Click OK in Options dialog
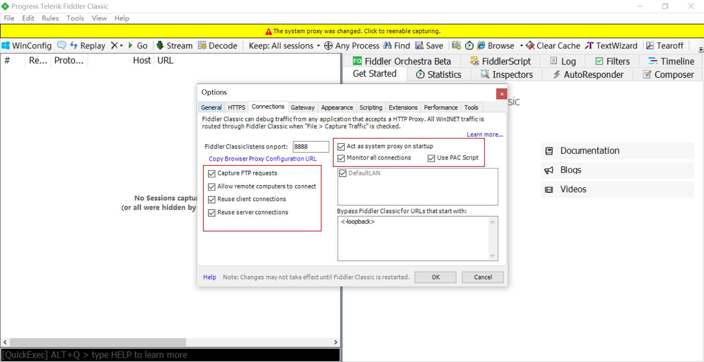Screen dimensions: 704x362 coord(435,277)
